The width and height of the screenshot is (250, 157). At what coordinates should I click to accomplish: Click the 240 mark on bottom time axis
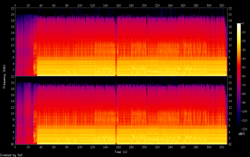click(170, 147)
